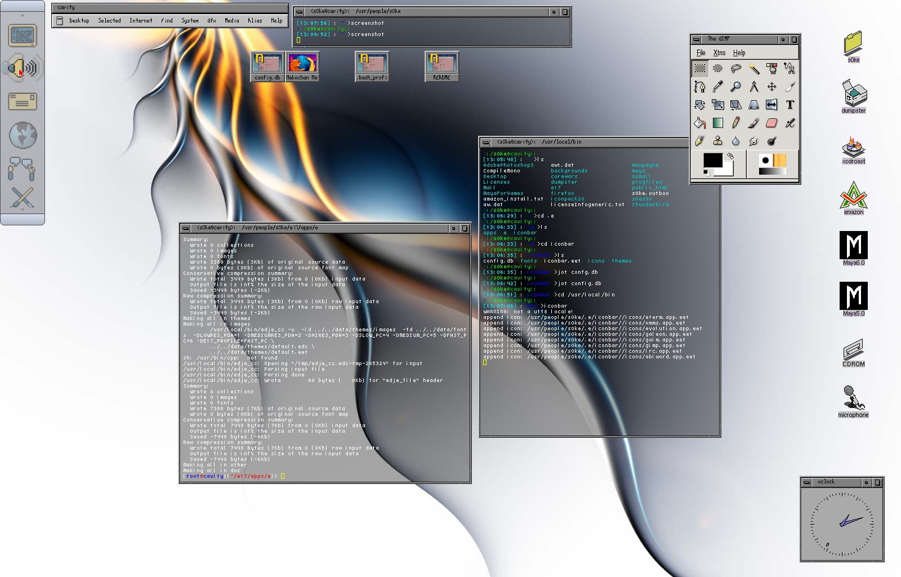Select the Eraser tool
This screenshot has width=901, height=577.
[771, 123]
